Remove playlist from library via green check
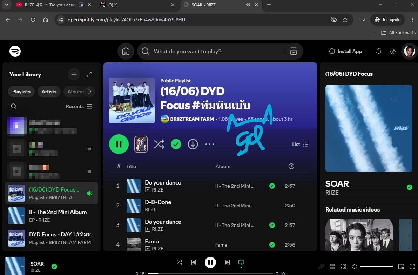418x275 pixels. 176,144
